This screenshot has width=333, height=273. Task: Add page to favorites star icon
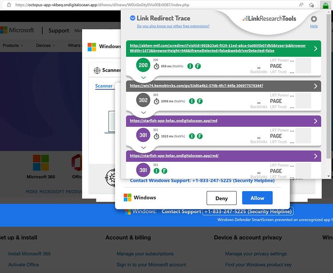[x=311, y=5]
